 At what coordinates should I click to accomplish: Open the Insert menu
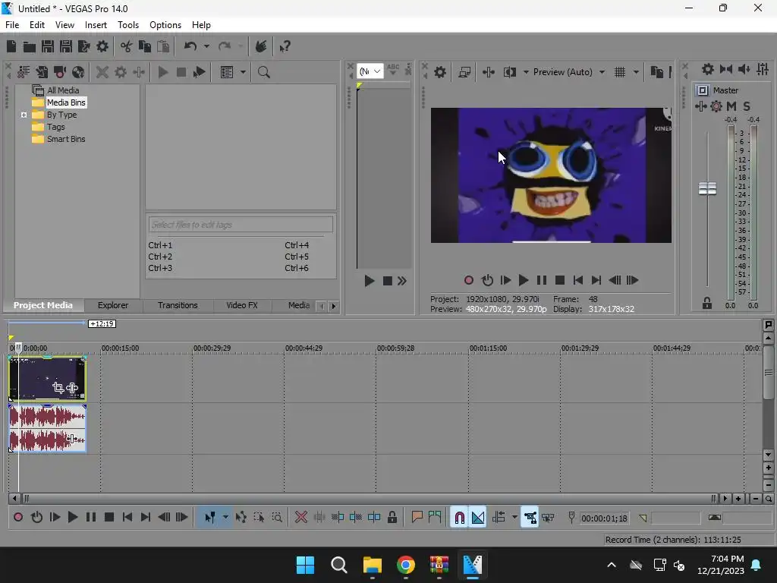(x=96, y=25)
